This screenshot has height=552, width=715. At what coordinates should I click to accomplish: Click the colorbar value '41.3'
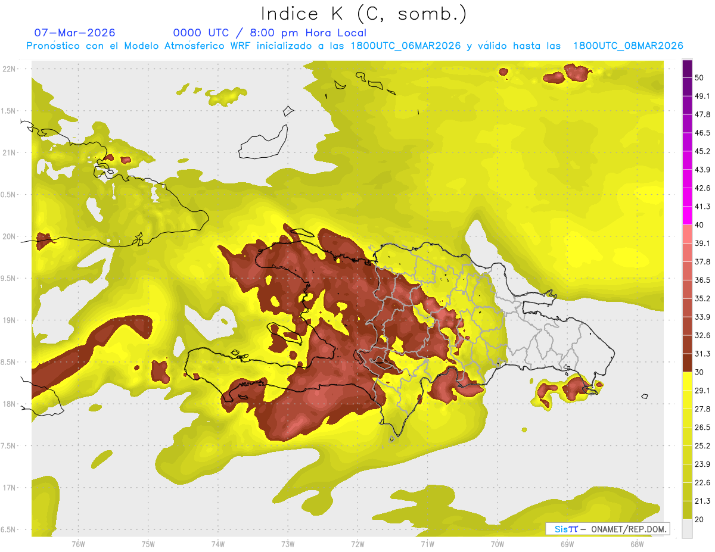point(702,207)
